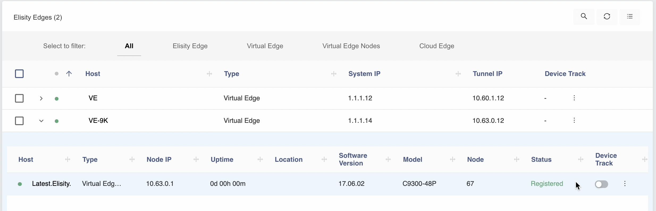Sort by top Host column header
Image resolution: width=656 pixels, height=211 pixels.
[x=93, y=74]
